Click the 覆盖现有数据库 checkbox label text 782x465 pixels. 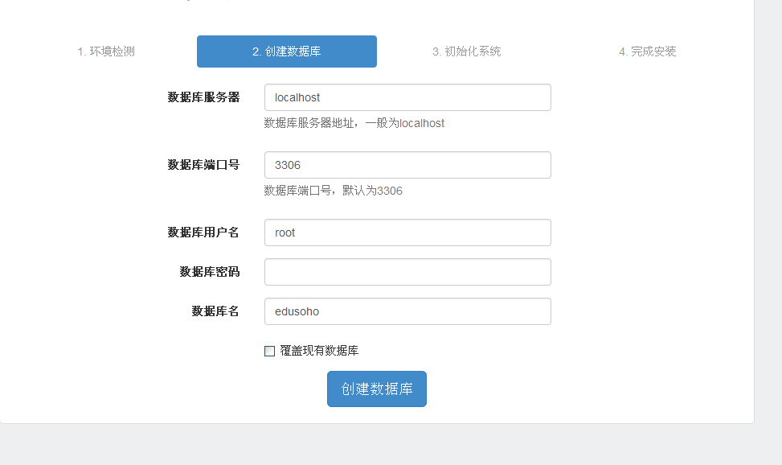click(319, 351)
